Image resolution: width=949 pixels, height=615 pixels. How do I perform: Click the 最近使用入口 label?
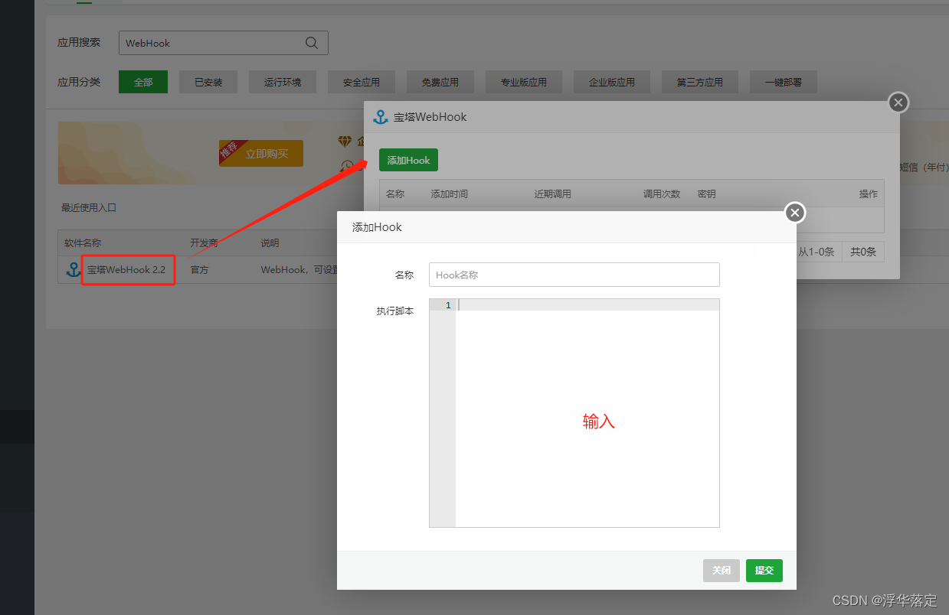point(89,207)
